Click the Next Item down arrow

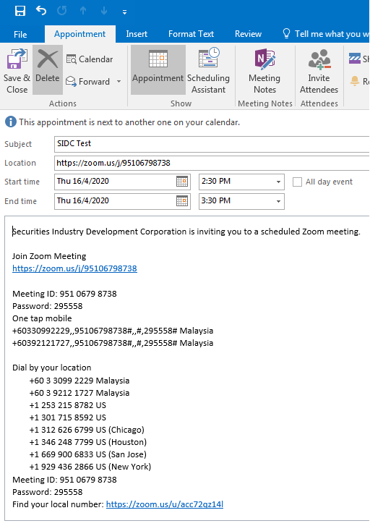tap(104, 11)
